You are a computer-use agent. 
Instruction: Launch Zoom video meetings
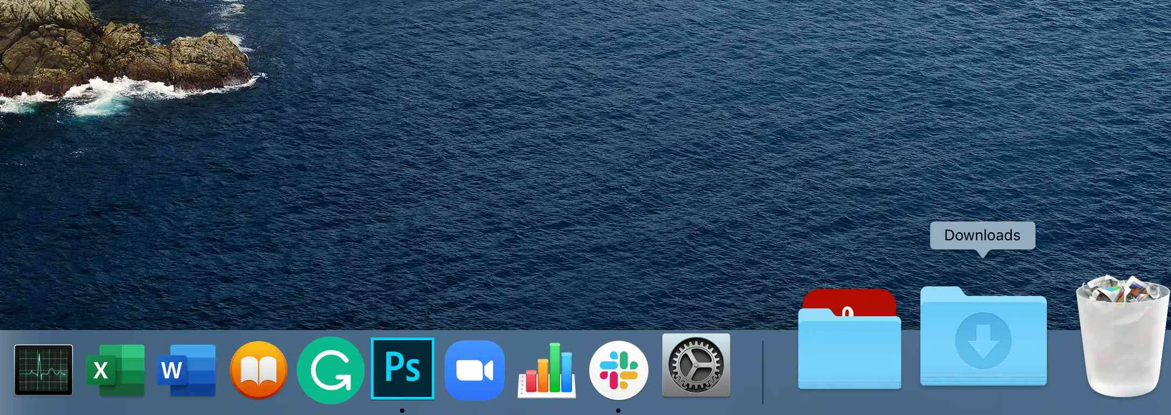[x=475, y=370]
